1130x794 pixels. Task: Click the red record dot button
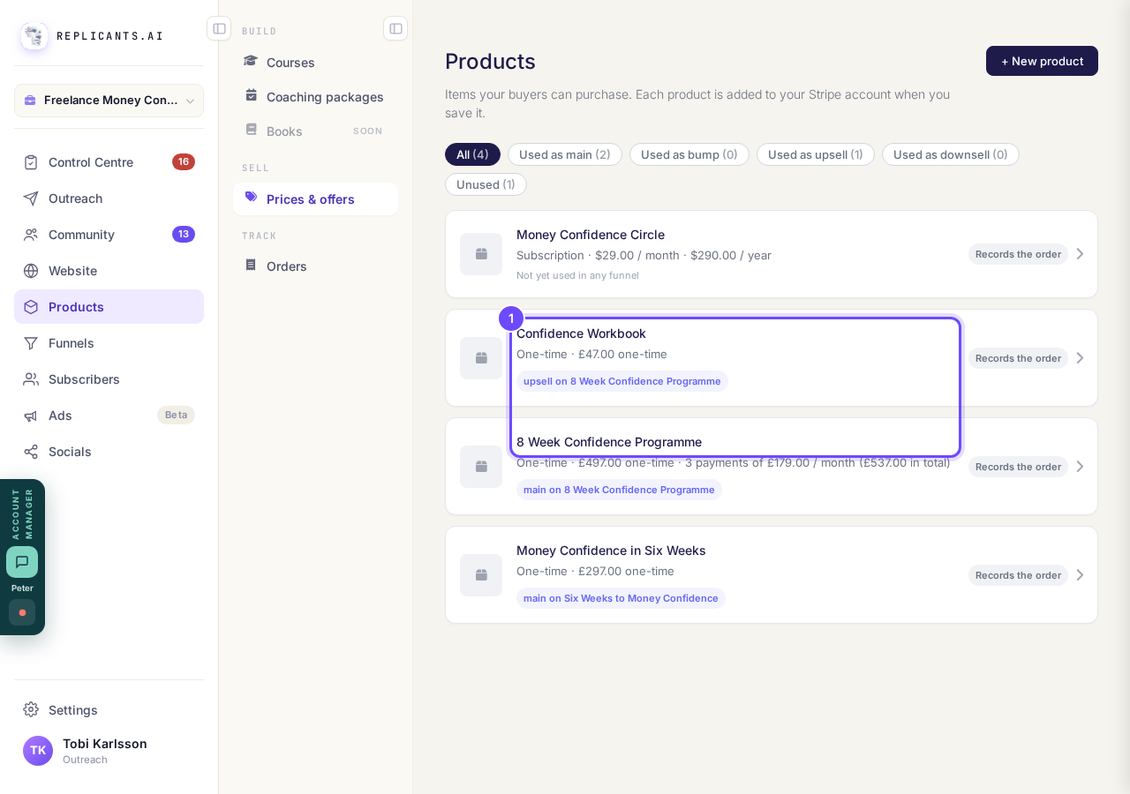click(x=22, y=612)
